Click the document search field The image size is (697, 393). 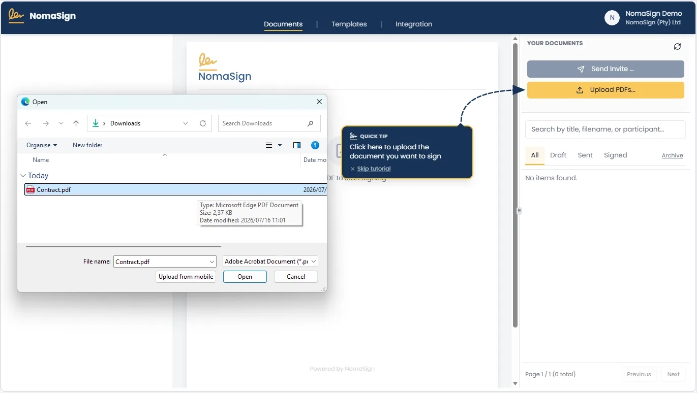605,129
